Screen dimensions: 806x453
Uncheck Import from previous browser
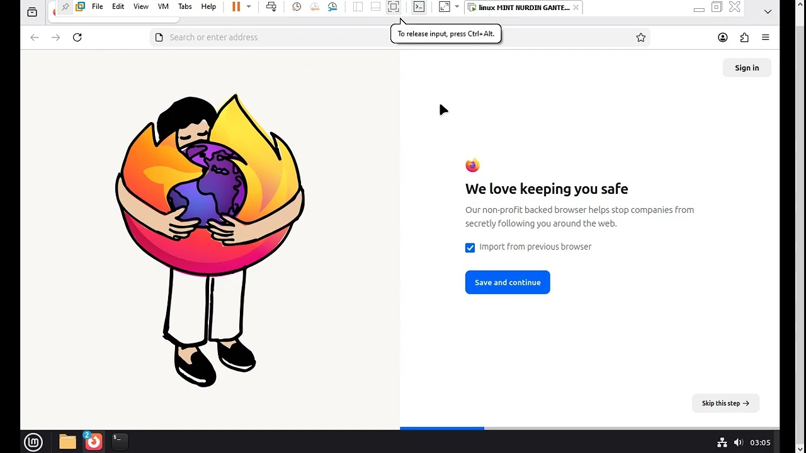(470, 248)
